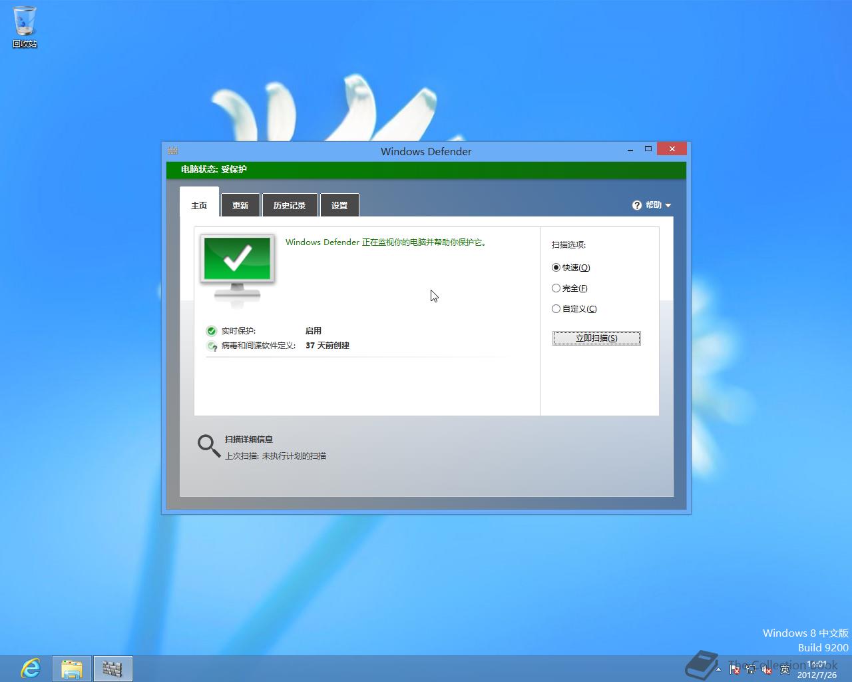Screen dimensions: 852x682
Task: Select the Full (完全) scan option
Action: pos(570,288)
